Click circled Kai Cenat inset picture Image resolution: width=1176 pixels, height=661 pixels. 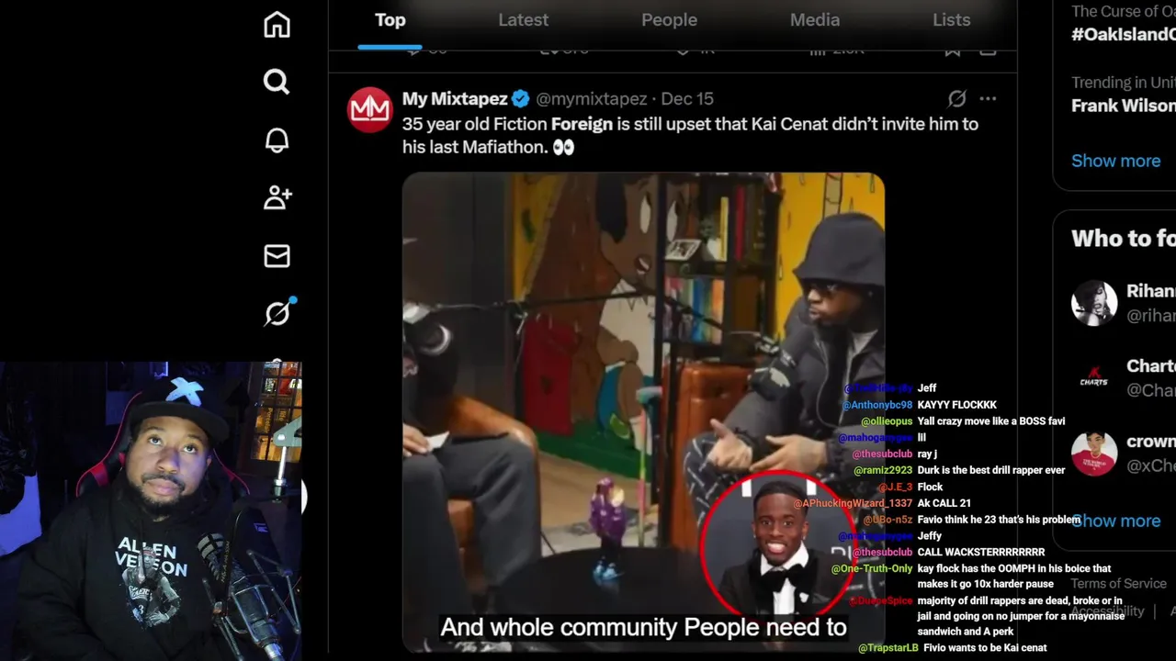[x=778, y=547]
